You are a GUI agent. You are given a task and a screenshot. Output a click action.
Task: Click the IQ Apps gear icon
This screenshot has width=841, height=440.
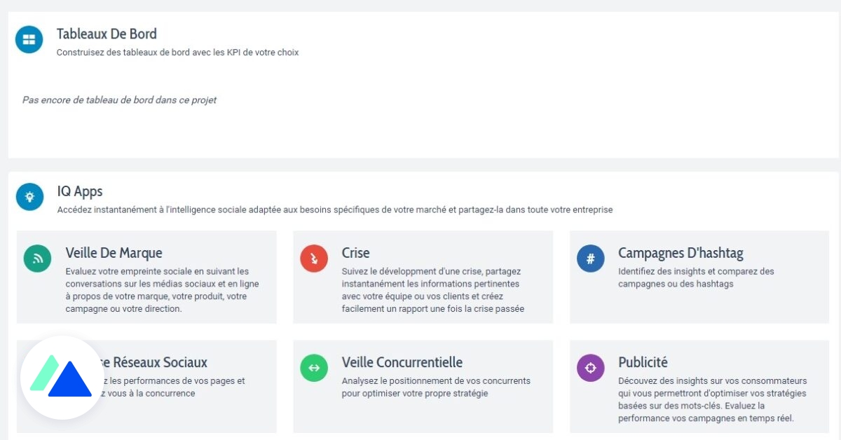(29, 197)
